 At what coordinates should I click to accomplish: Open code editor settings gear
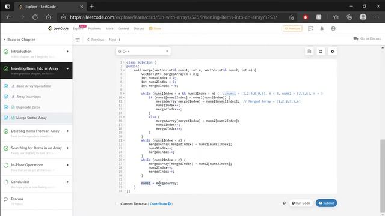point(333,52)
